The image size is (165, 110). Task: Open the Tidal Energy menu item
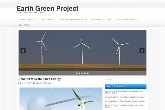tap(25, 25)
